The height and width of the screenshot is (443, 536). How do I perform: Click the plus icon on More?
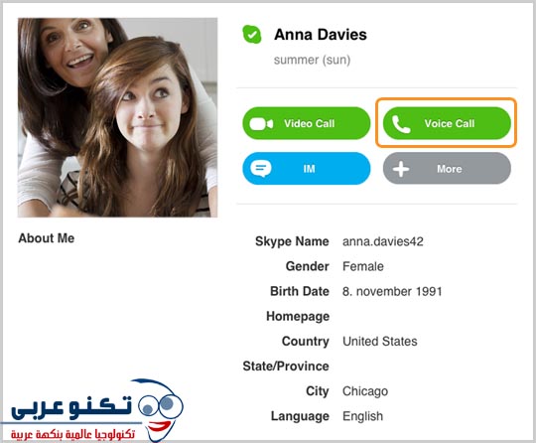coord(401,169)
